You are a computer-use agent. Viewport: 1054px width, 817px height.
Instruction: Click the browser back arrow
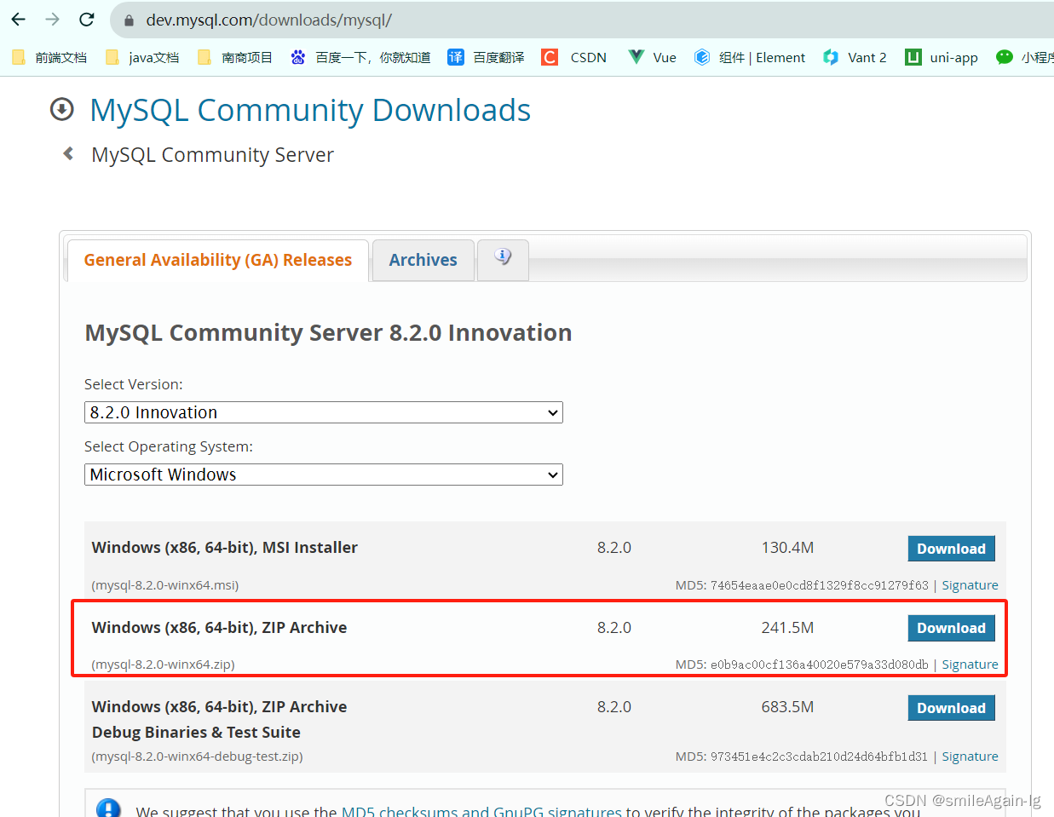coord(19,19)
